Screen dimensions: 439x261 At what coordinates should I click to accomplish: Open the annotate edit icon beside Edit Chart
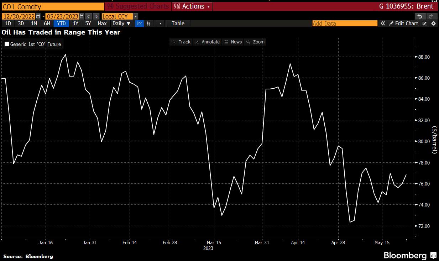pyautogui.click(x=425, y=24)
